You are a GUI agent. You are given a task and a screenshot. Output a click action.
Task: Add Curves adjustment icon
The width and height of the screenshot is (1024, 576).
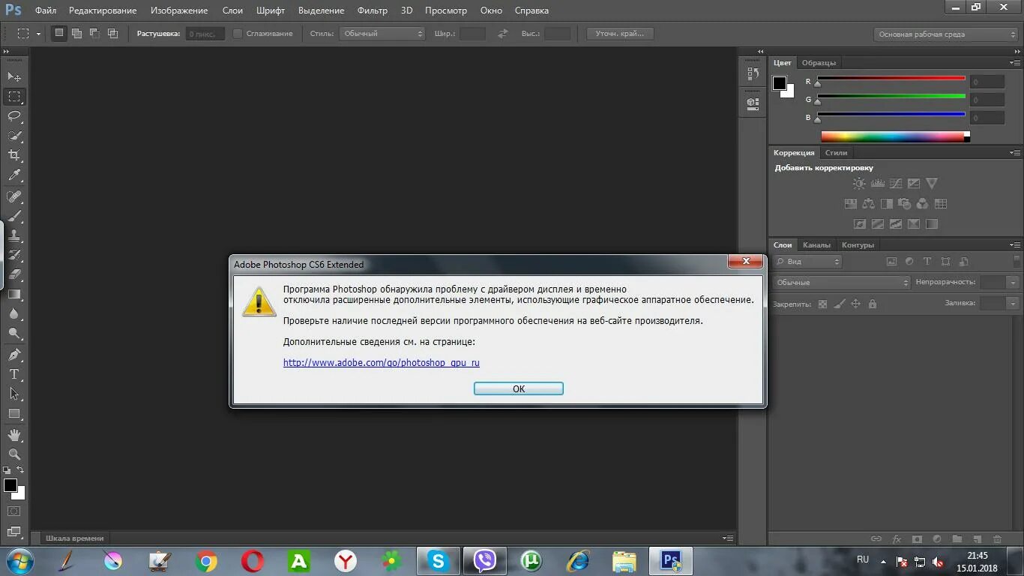pyautogui.click(x=895, y=183)
